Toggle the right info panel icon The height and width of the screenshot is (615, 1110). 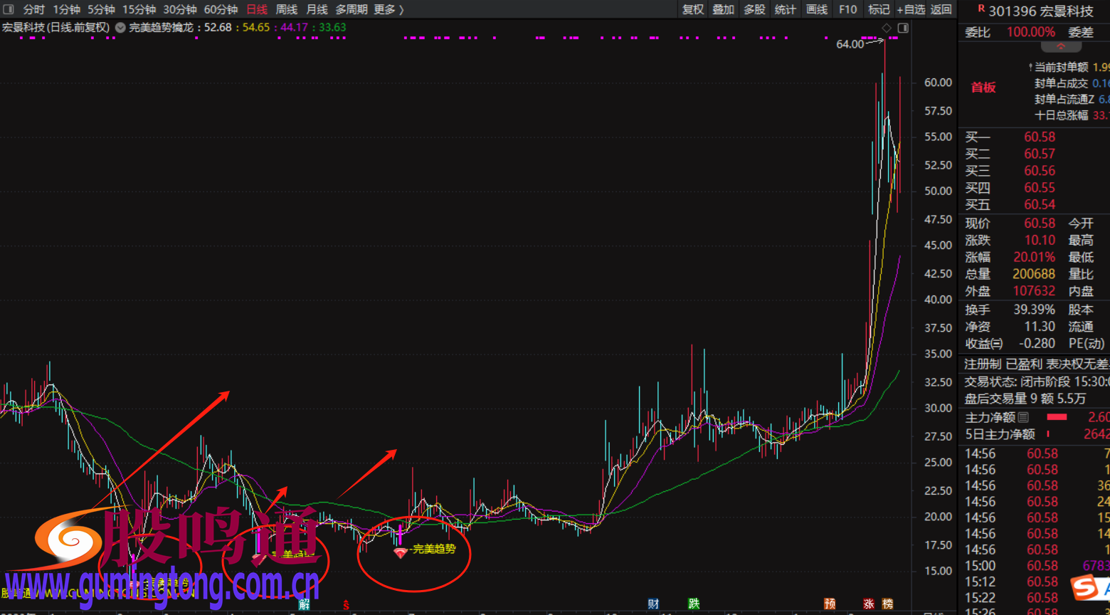coord(903,28)
